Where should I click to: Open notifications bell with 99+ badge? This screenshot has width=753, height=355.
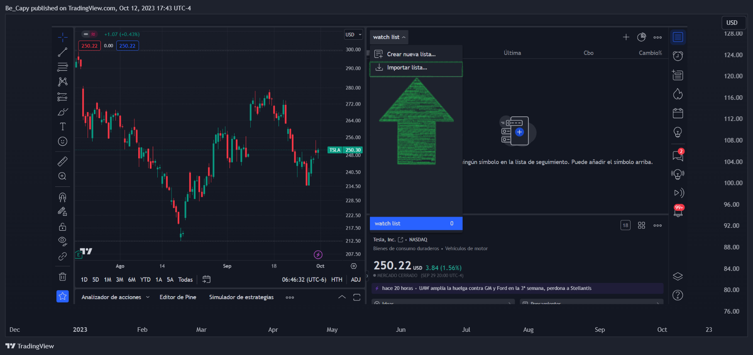point(678,211)
